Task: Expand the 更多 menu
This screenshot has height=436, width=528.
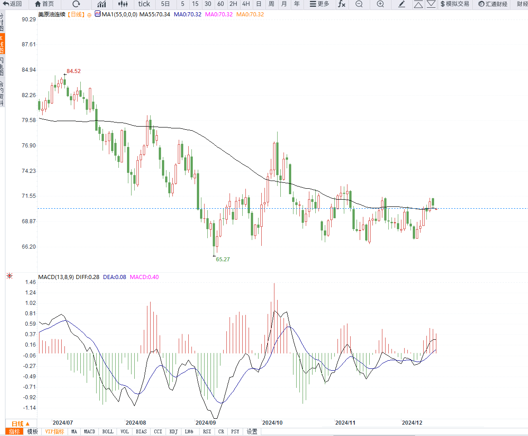Action: click(319, 4)
